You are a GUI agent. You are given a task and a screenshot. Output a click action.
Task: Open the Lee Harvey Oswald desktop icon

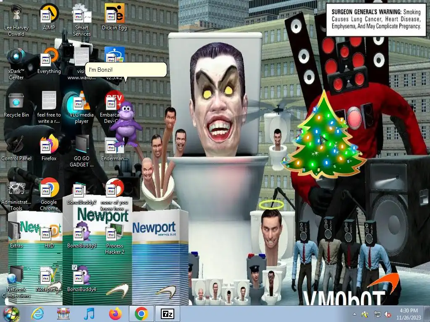[16, 21]
